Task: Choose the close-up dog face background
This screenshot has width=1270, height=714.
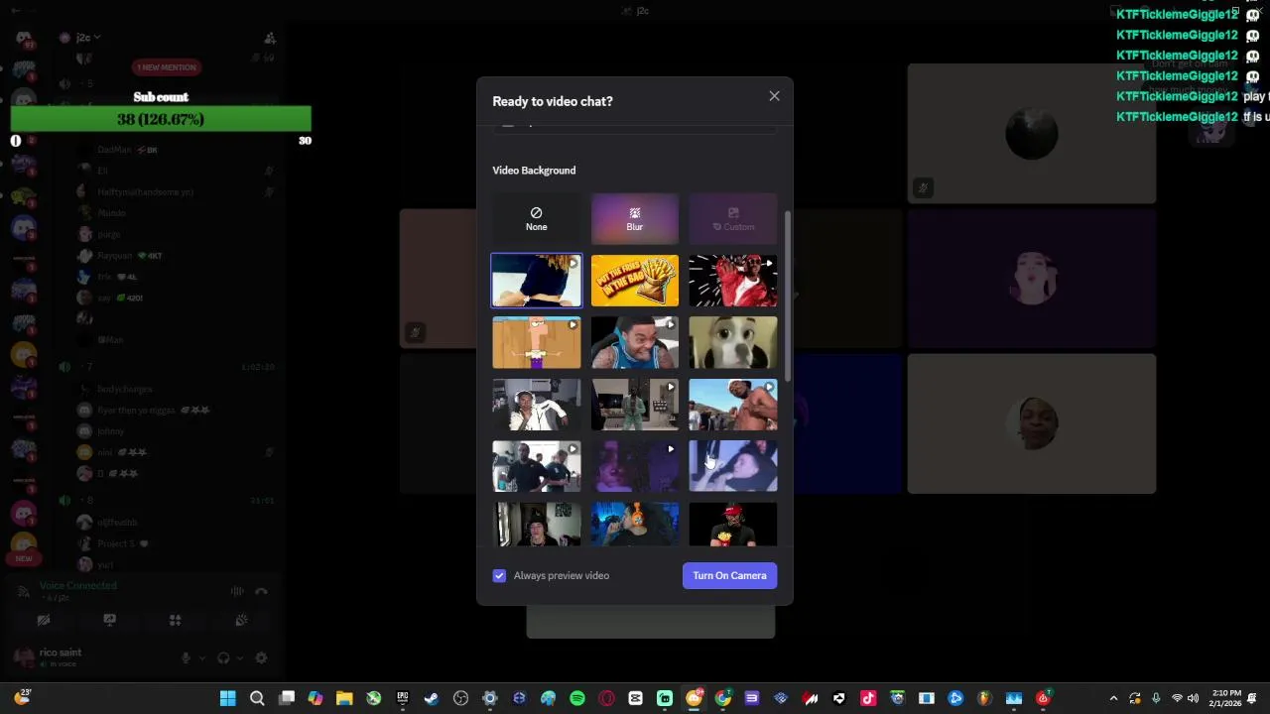Action: (733, 342)
